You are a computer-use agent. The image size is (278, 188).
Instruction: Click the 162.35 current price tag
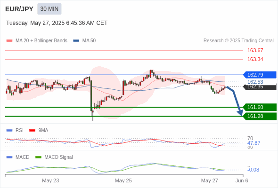pos(260,87)
